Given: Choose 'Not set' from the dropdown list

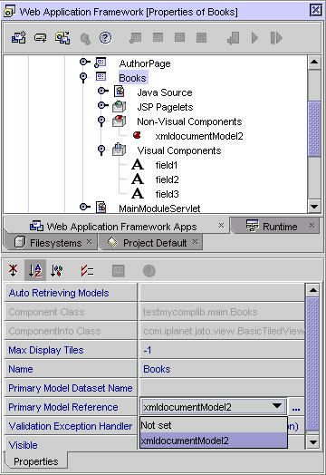Looking at the screenshot, I should click(x=214, y=425).
